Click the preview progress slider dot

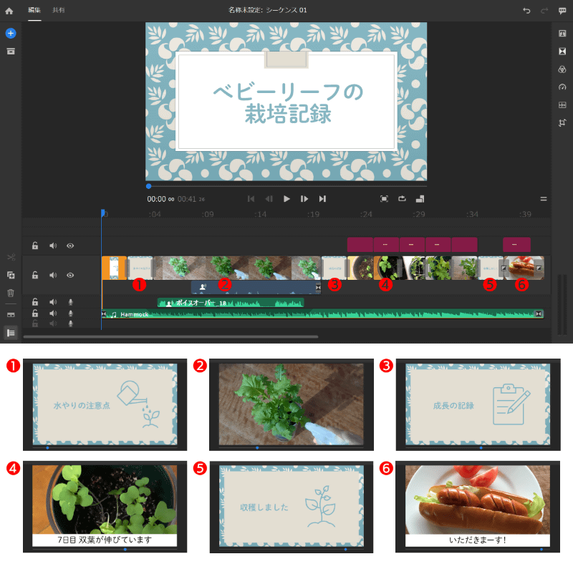[148, 185]
